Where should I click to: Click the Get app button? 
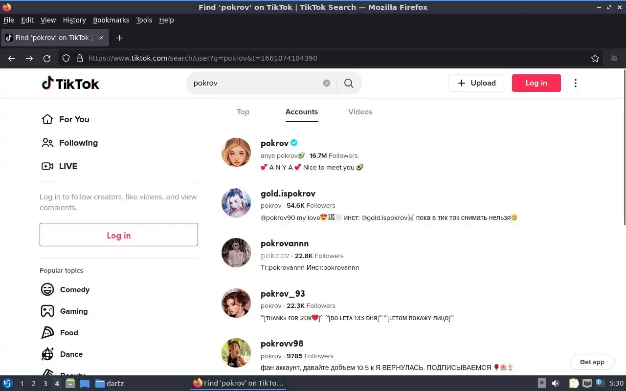click(592, 362)
